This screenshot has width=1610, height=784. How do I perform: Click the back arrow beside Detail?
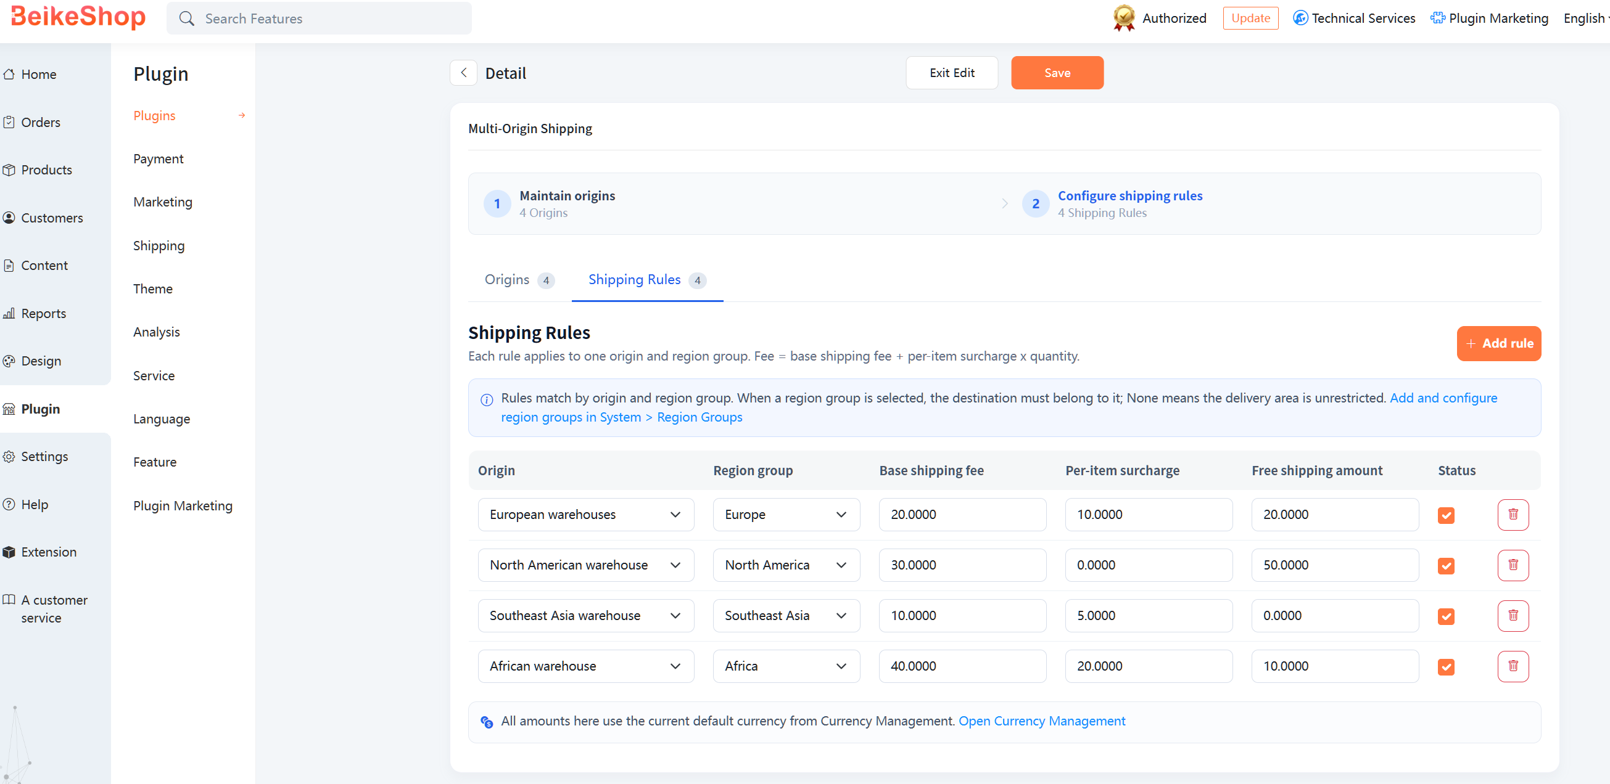coord(463,73)
